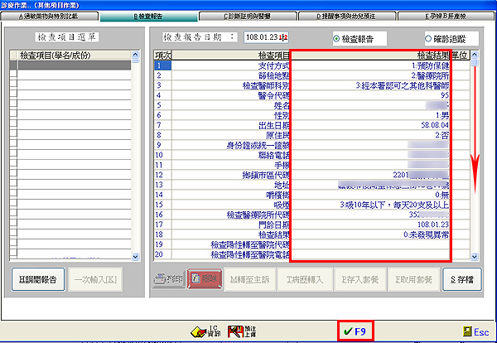The width and height of the screenshot is (497, 343).
Task: Open the 檢查報告日期 date picker
Action: pos(284,38)
